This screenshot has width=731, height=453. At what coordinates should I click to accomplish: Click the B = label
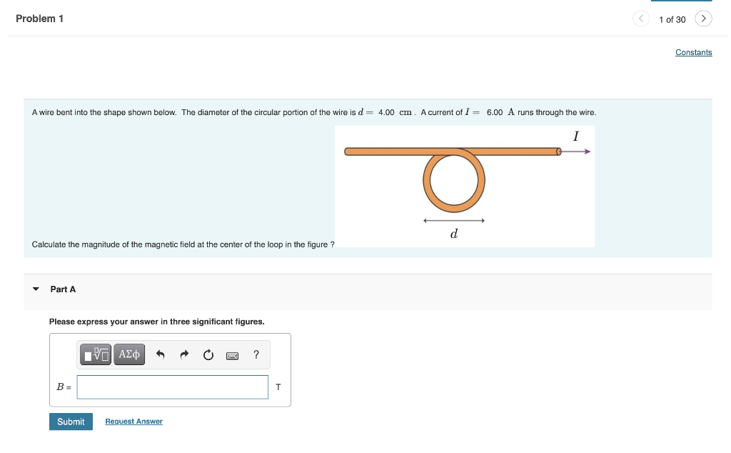[63, 387]
